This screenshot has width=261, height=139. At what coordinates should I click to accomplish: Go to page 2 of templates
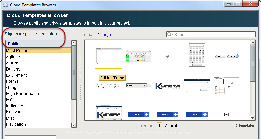166,126
